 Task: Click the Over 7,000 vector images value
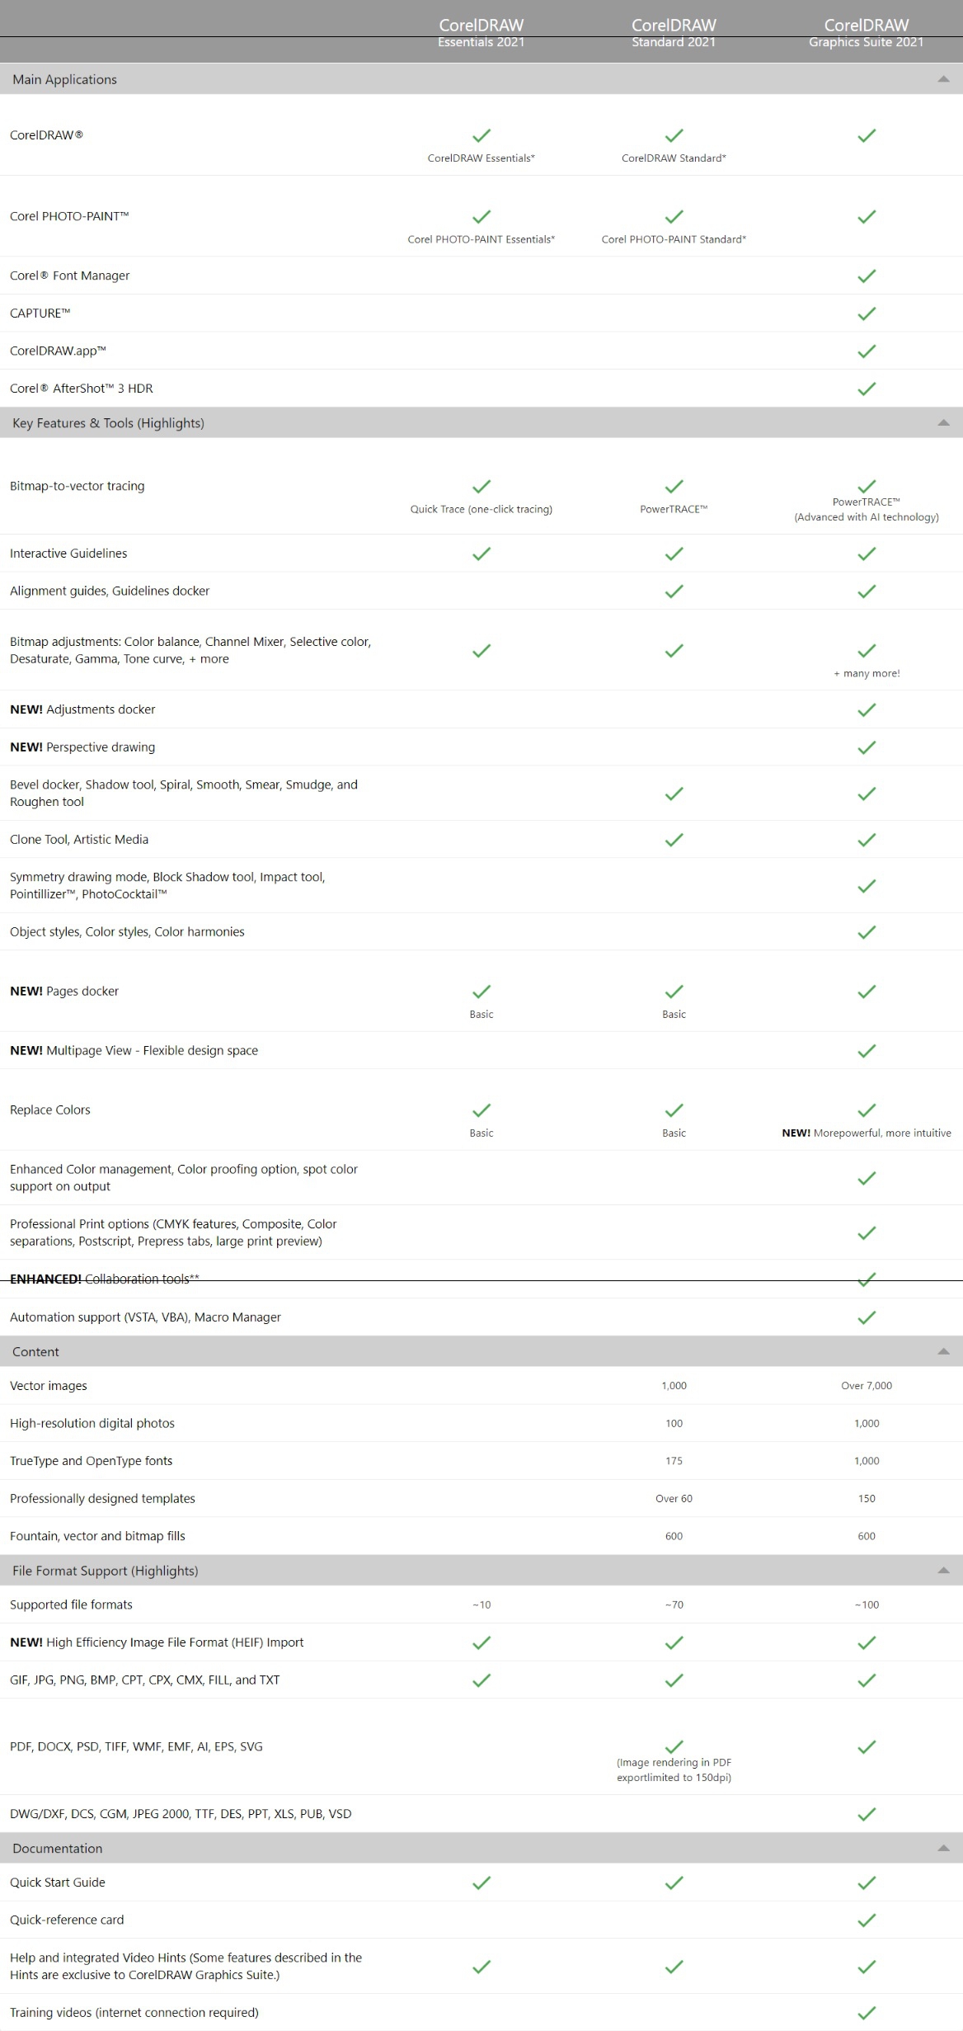pyautogui.click(x=866, y=1386)
